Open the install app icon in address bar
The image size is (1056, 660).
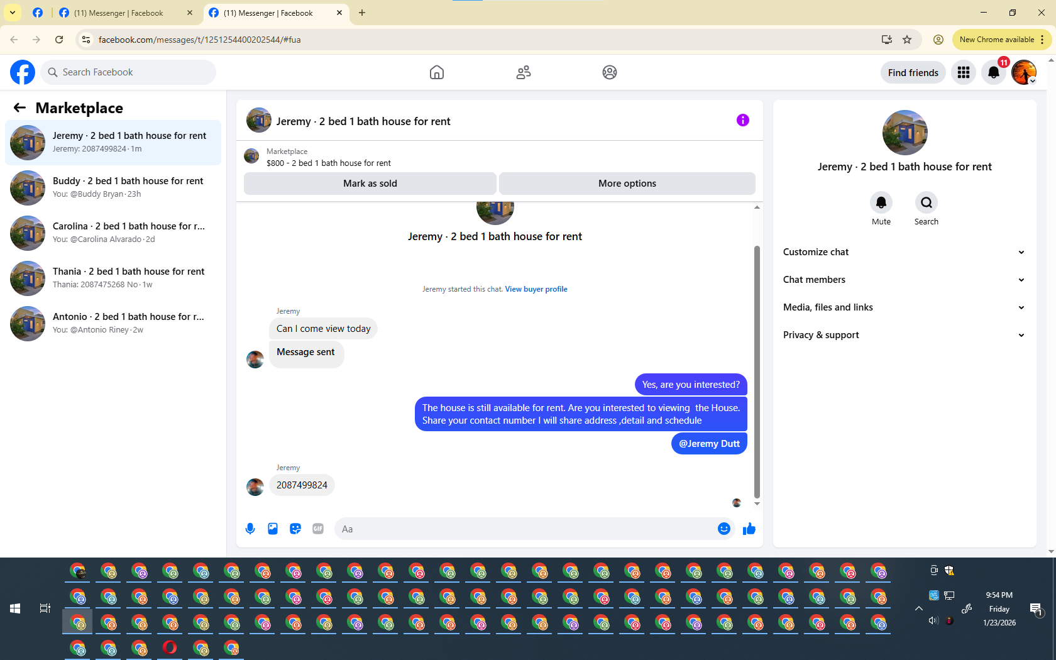887,40
